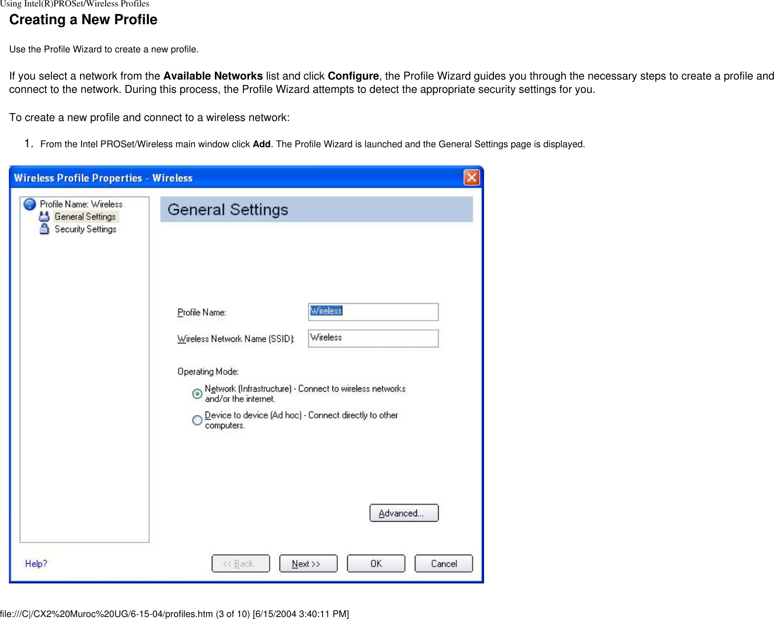
Task: Click the Wireless Network Name (SSID): label
Action: pyautogui.click(x=236, y=339)
